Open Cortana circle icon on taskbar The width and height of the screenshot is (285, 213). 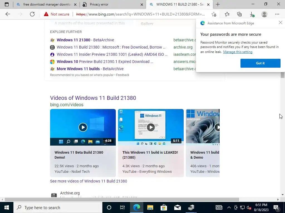coord(109,207)
